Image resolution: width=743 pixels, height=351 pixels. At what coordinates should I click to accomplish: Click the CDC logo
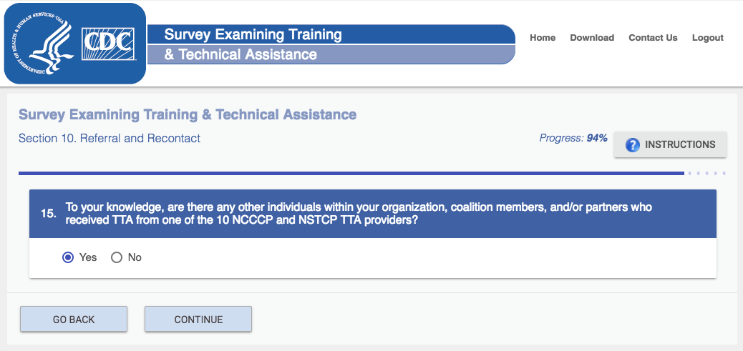click(108, 44)
